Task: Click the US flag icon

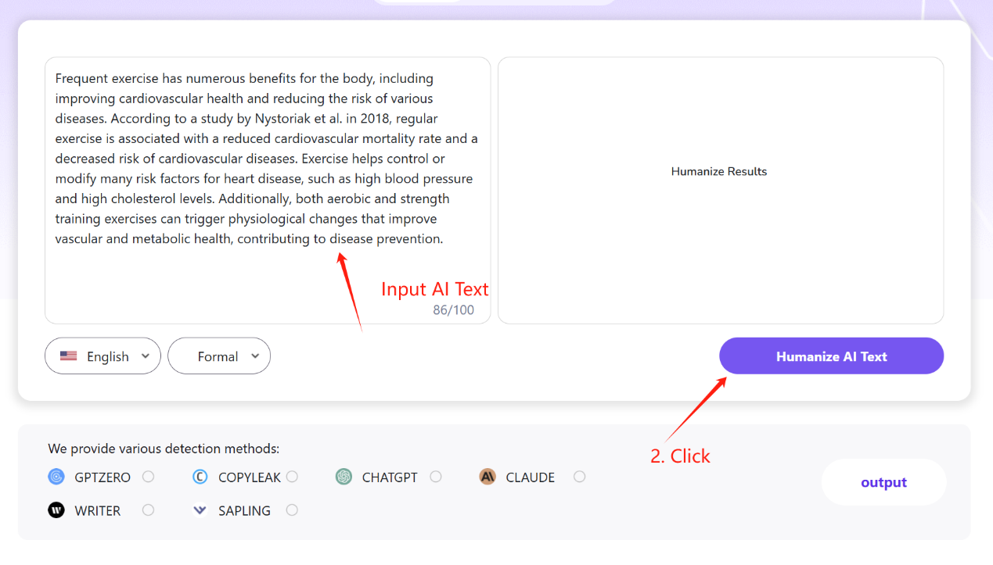Action: coord(69,356)
